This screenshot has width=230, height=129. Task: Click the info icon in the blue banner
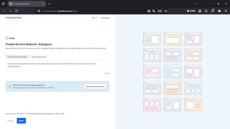pyautogui.click(x=10, y=87)
